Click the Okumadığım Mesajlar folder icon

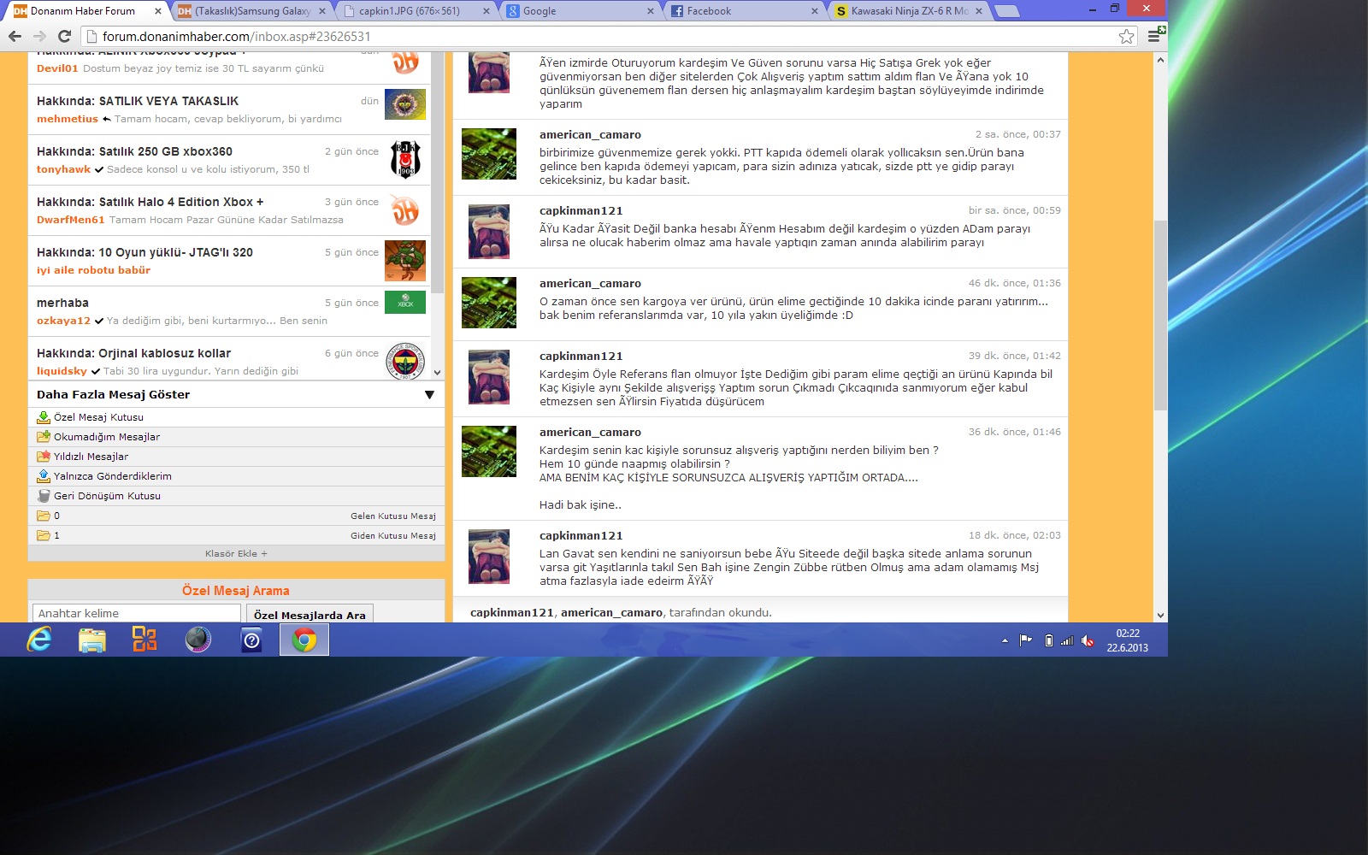(x=44, y=437)
